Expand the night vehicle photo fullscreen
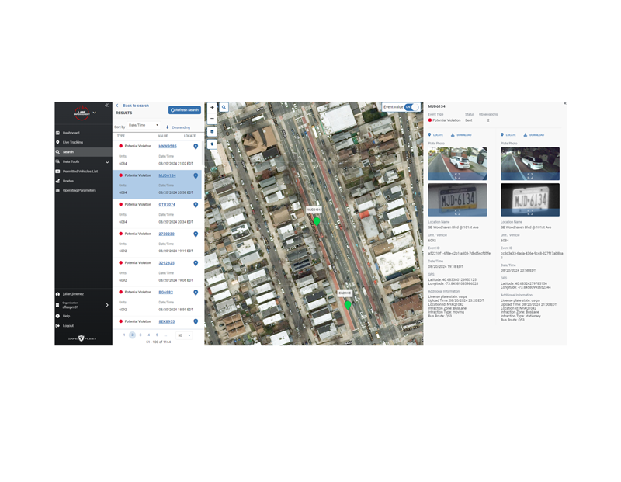The height and width of the screenshot is (482, 621). click(530, 176)
